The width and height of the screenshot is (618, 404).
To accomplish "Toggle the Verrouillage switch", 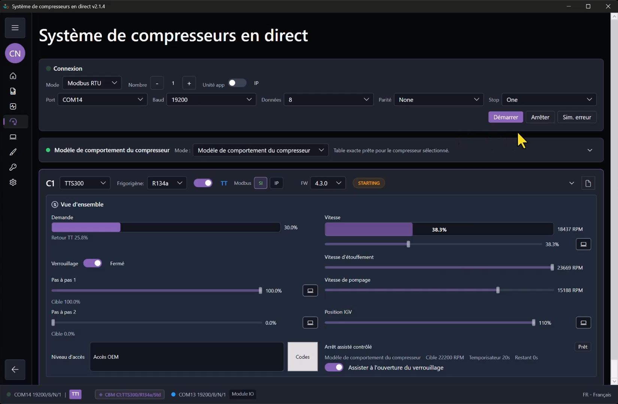I will 93,263.
